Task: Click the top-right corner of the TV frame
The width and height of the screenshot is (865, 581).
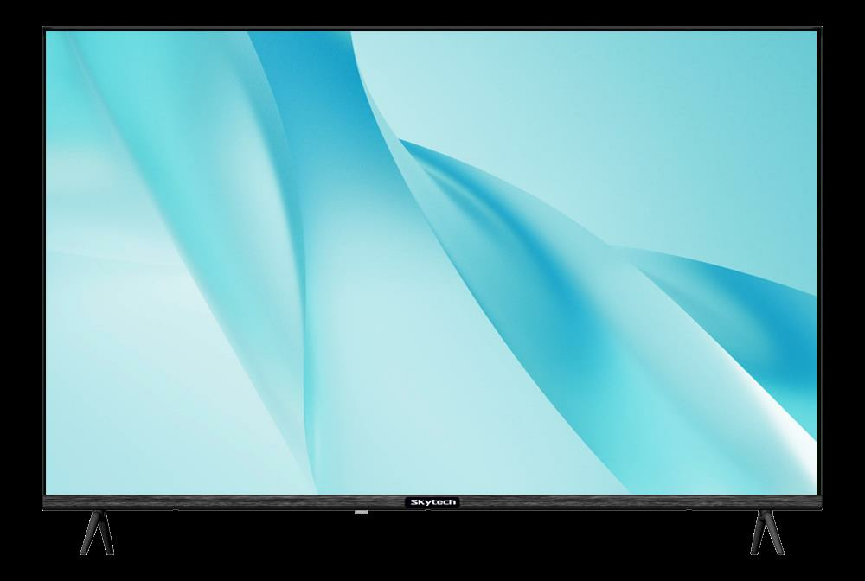Action: click(820, 29)
